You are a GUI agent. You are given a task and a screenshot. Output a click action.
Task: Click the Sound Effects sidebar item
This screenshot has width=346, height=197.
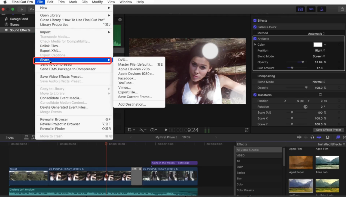[18, 30]
